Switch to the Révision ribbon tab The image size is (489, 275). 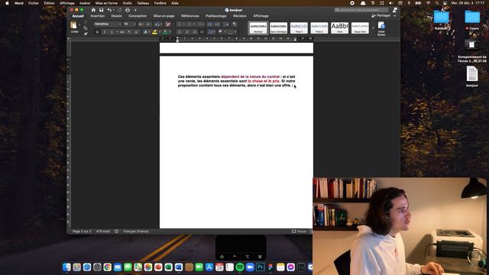click(240, 16)
